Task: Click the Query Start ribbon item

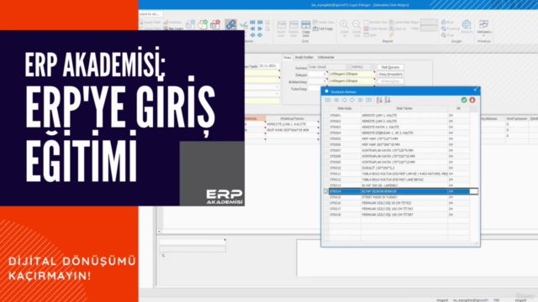Action: coord(150,23)
